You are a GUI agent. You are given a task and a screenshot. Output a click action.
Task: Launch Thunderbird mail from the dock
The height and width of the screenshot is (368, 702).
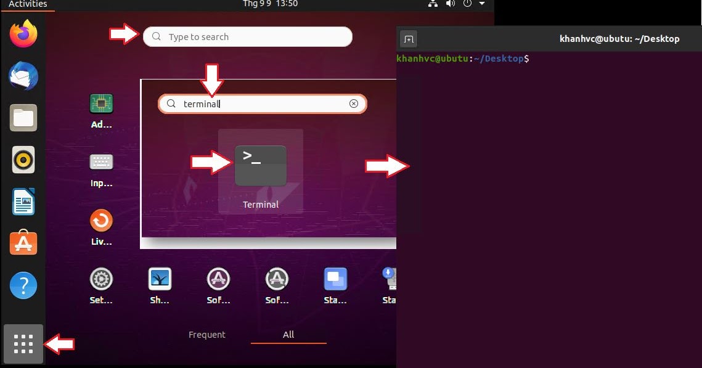(x=23, y=76)
